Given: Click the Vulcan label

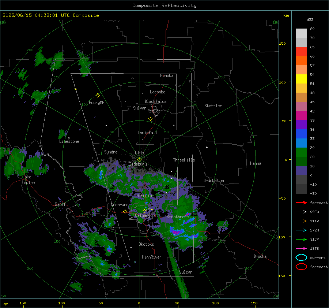Looking at the screenshot, I should [x=186, y=272].
